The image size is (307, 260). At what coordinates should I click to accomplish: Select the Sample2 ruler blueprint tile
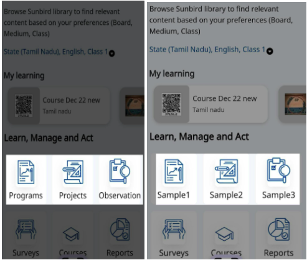pyautogui.click(x=226, y=179)
